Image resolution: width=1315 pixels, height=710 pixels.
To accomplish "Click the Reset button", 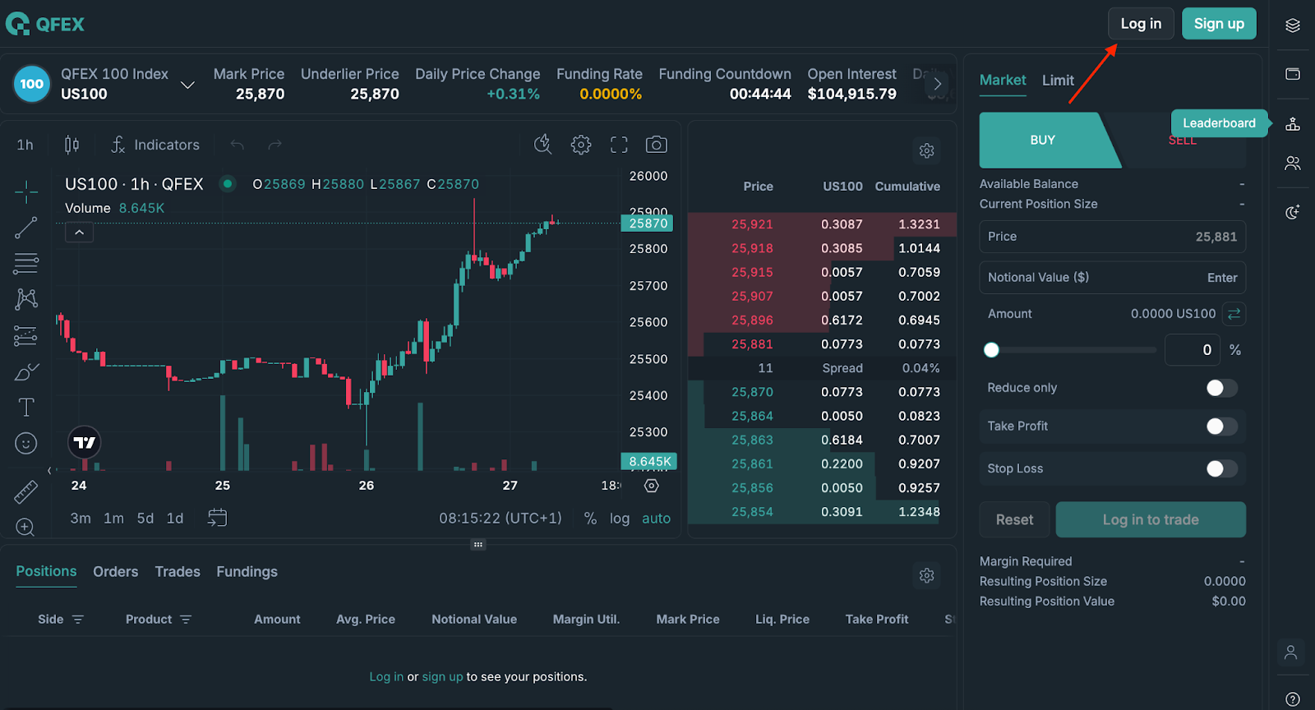I will pos(1014,519).
